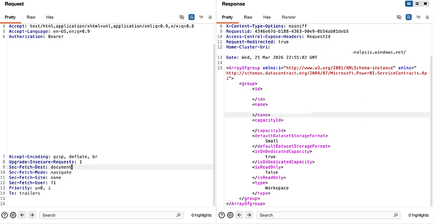
Task: Switch Response pane to Raw tab
Action: [248, 17]
